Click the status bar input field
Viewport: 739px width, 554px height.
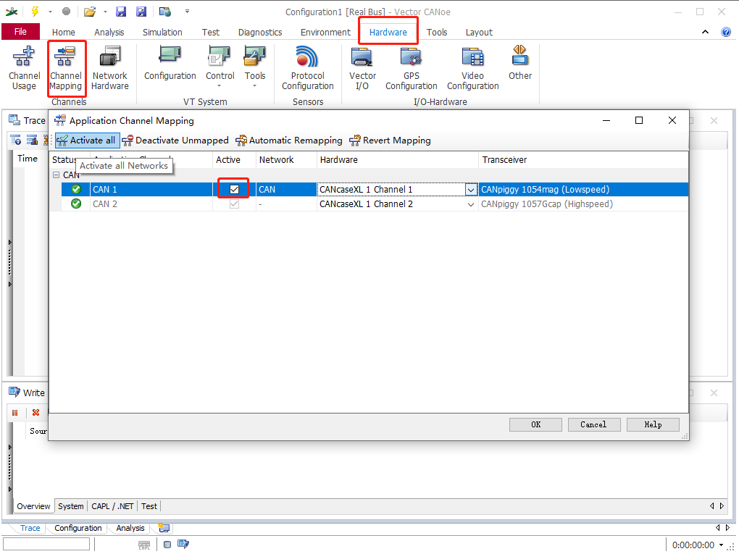pyautogui.click(x=46, y=544)
